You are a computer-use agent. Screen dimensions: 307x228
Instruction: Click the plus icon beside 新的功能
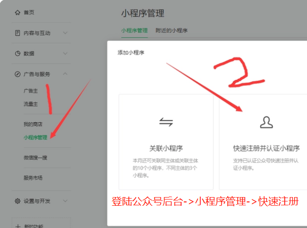coord(17,226)
